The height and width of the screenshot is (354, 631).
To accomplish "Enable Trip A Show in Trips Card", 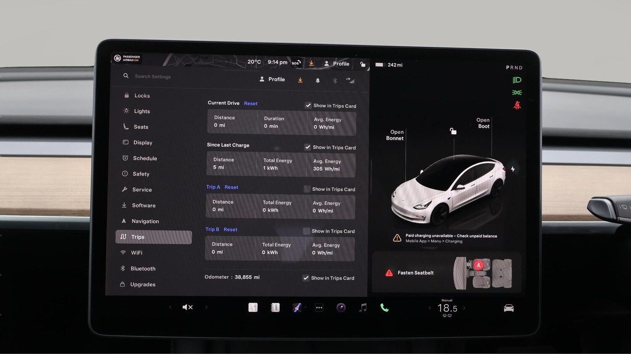I will point(307,189).
